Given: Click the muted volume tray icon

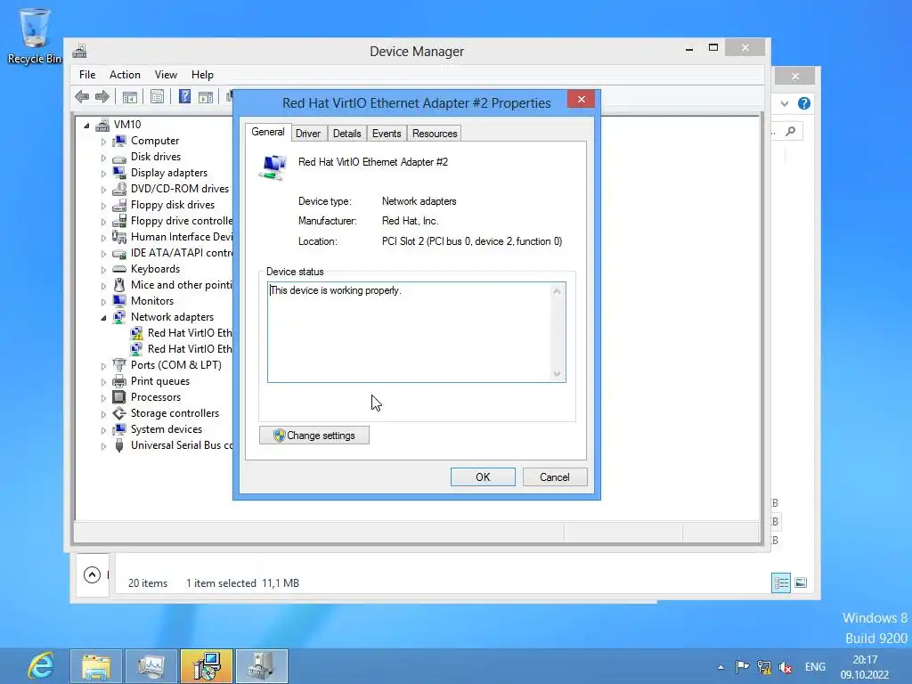Looking at the screenshot, I should 786,667.
